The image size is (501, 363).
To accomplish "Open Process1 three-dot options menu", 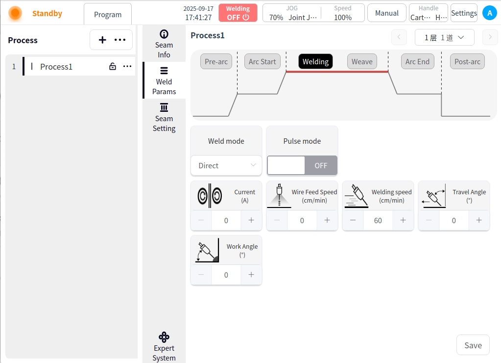I will pos(127,67).
